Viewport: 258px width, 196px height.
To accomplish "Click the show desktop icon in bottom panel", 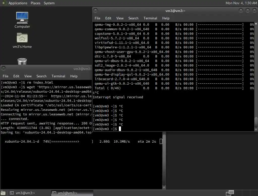I will [x=3, y=193].
